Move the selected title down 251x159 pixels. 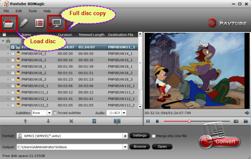point(48,121)
